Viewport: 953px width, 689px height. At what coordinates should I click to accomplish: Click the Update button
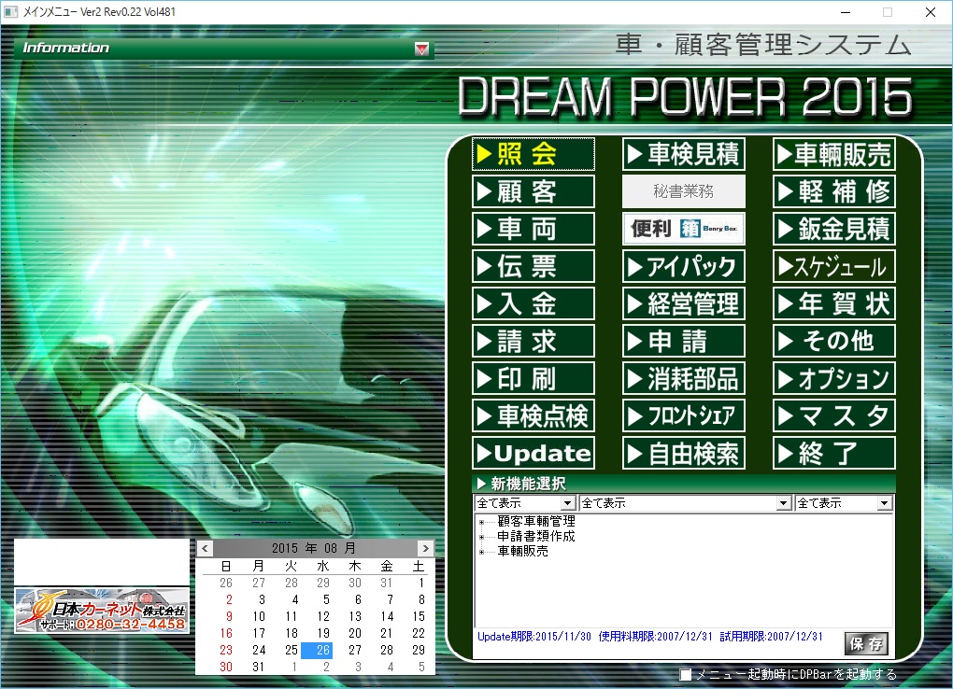point(533,453)
